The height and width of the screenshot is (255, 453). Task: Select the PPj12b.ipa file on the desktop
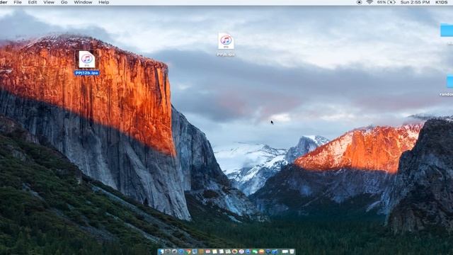pos(86,63)
